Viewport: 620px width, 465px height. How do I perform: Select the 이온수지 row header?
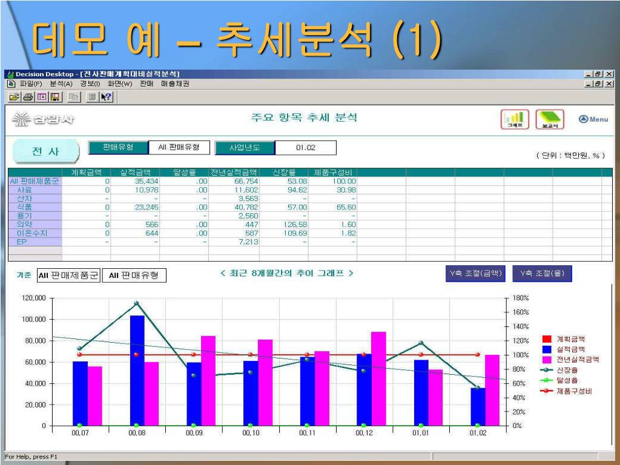[35, 233]
